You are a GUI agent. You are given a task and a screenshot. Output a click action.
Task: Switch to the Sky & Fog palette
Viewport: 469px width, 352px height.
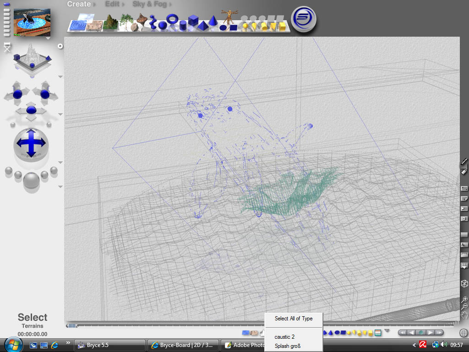pyautogui.click(x=150, y=4)
